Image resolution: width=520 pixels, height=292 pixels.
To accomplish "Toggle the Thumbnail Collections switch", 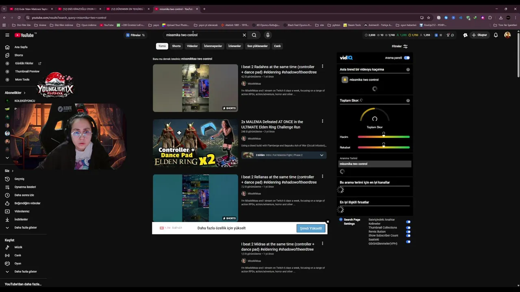I will 408,228.
